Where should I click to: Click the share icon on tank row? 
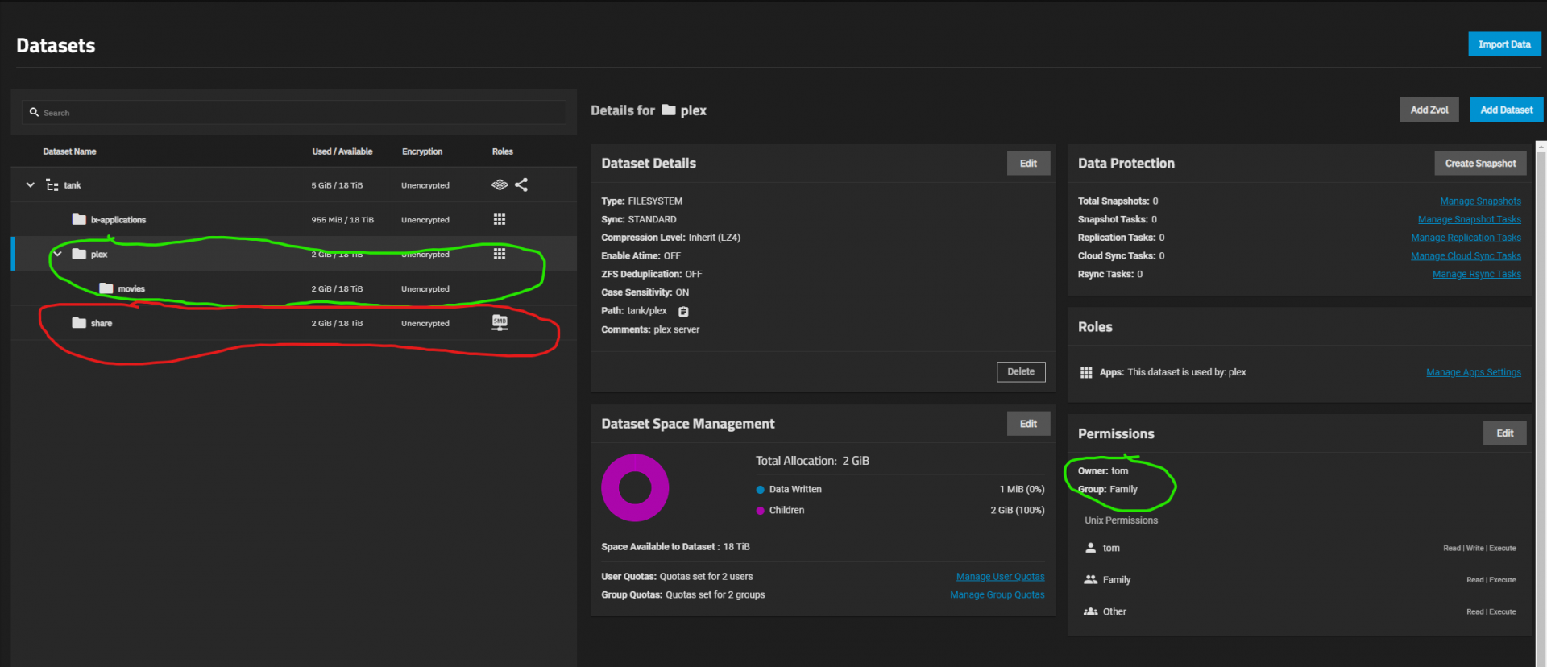point(521,184)
